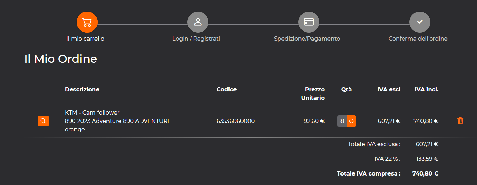Click the Prezzo Unitario column header
The image size is (477, 185).
click(313, 94)
